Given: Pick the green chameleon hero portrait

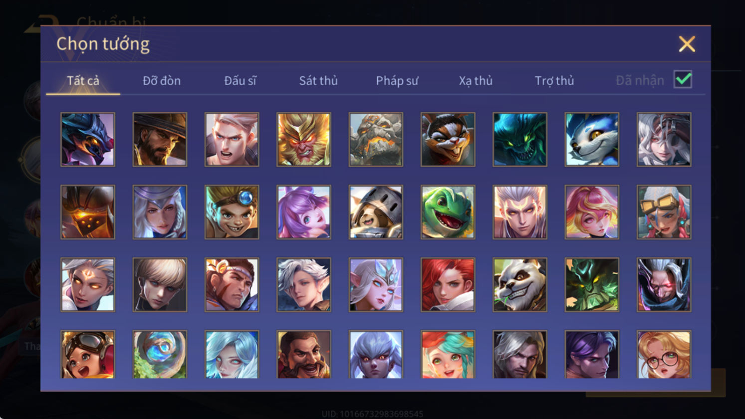Looking at the screenshot, I should click(x=448, y=212).
